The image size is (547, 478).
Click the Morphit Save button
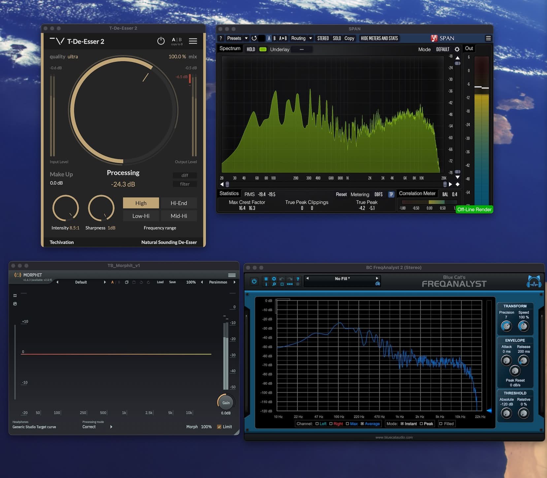tap(173, 282)
